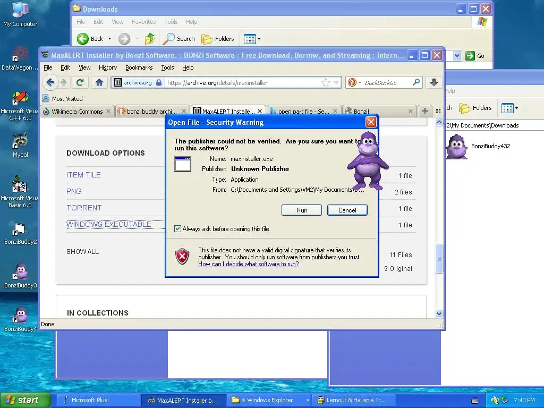Switch to Wikimedia Commons tab
Viewport: 544px width, 408px height.
[x=77, y=112]
